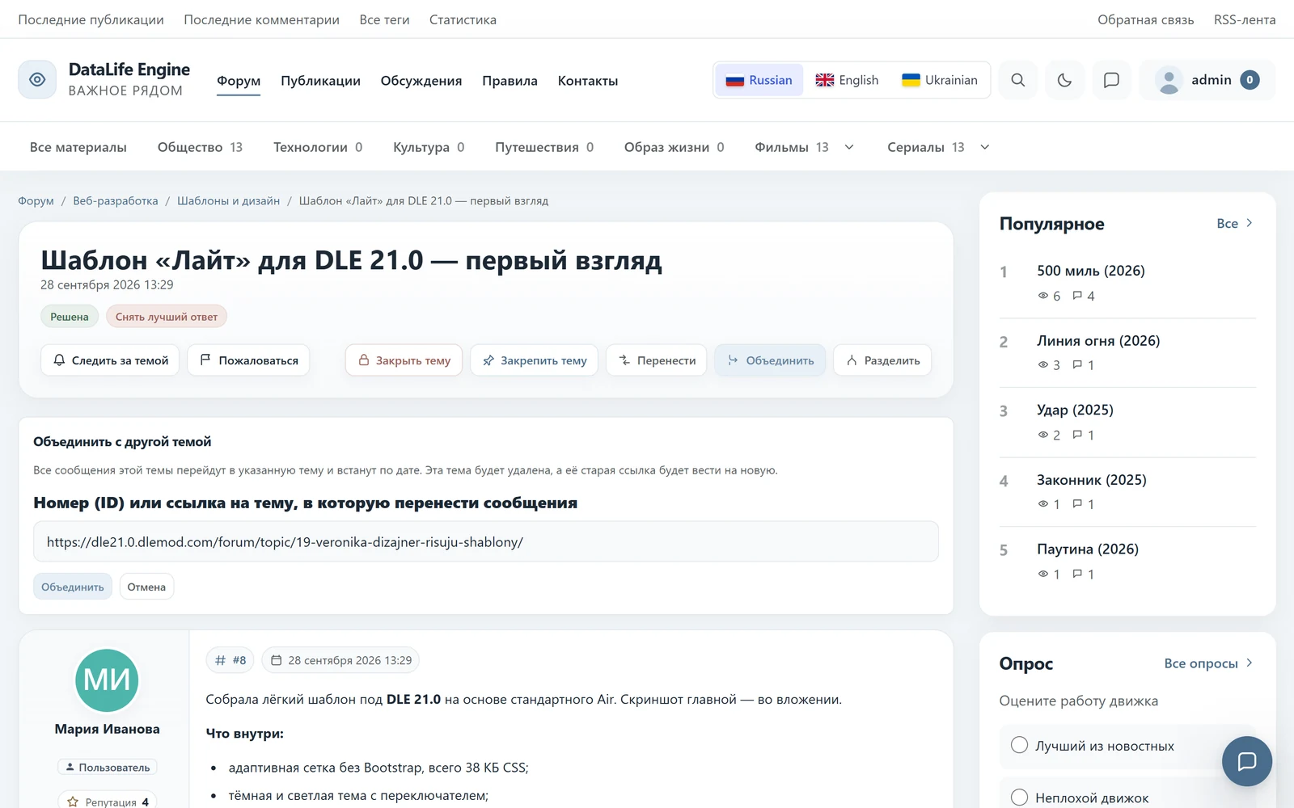Focus the topic ID or link input field
1294x808 pixels.
[x=485, y=541]
